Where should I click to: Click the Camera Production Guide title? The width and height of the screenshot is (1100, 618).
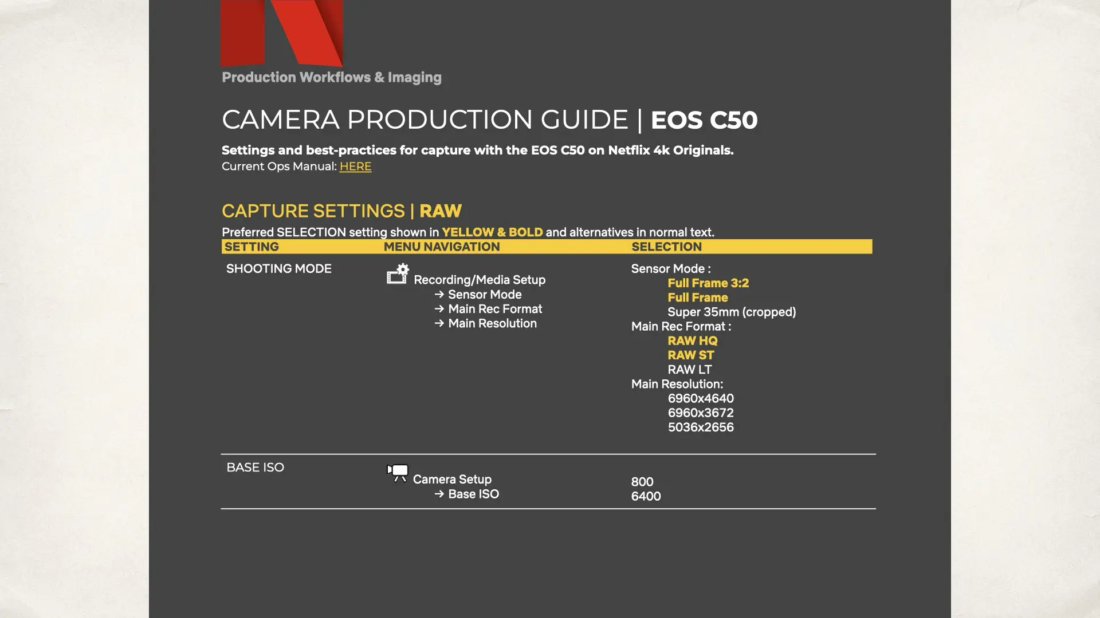tap(489, 120)
